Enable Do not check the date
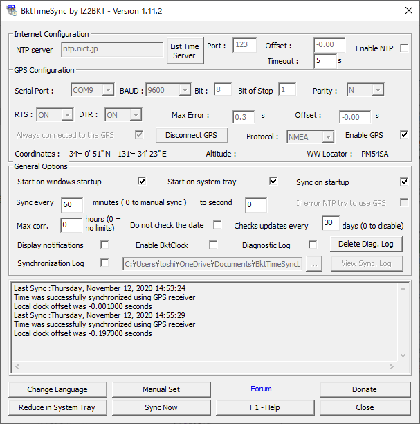The width and height of the screenshot is (420, 424). [x=217, y=224]
